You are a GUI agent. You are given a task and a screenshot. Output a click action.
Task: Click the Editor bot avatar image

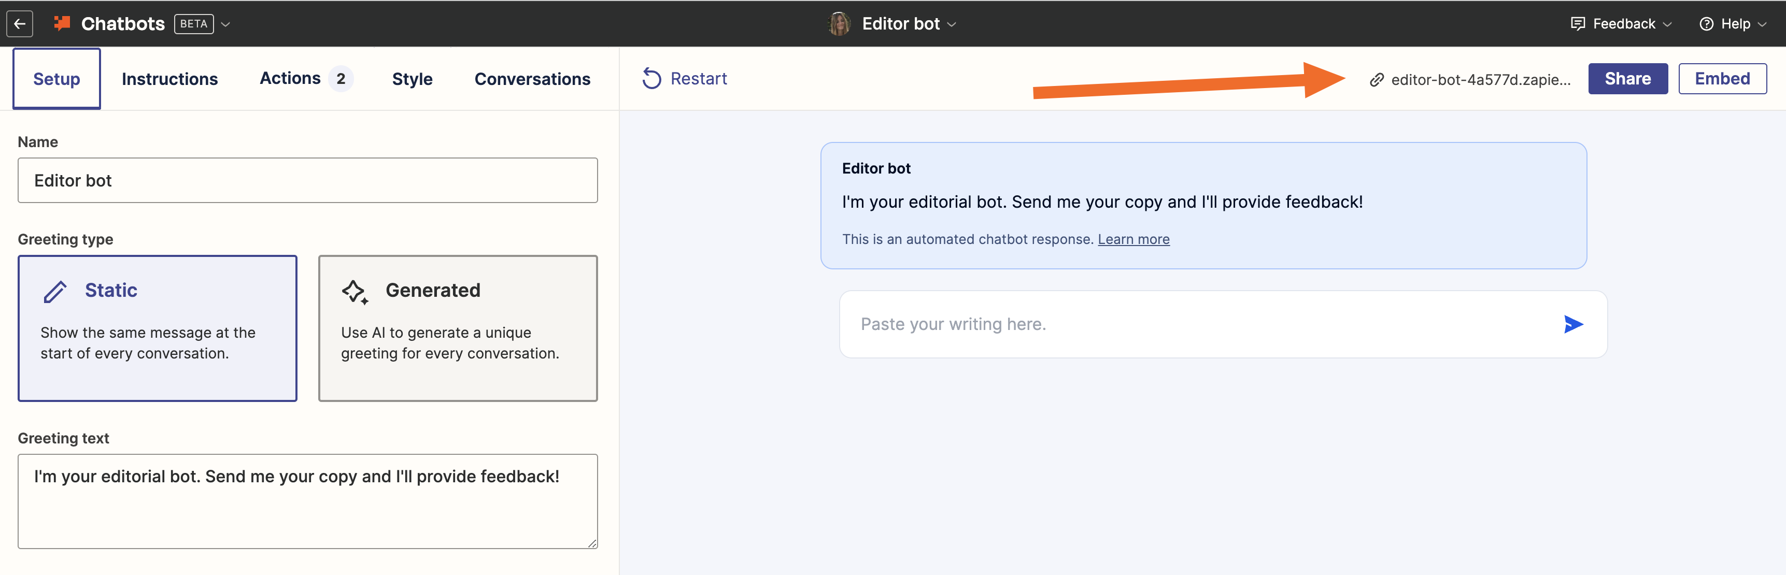tap(839, 23)
